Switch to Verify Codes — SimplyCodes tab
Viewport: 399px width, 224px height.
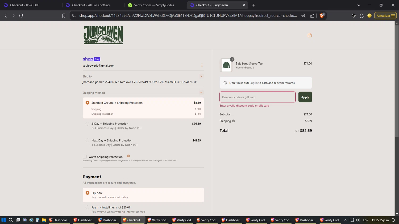155,5
